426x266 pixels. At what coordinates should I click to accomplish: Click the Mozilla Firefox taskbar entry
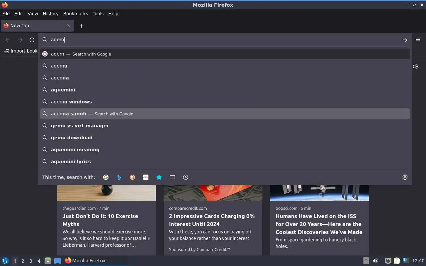click(x=96, y=261)
